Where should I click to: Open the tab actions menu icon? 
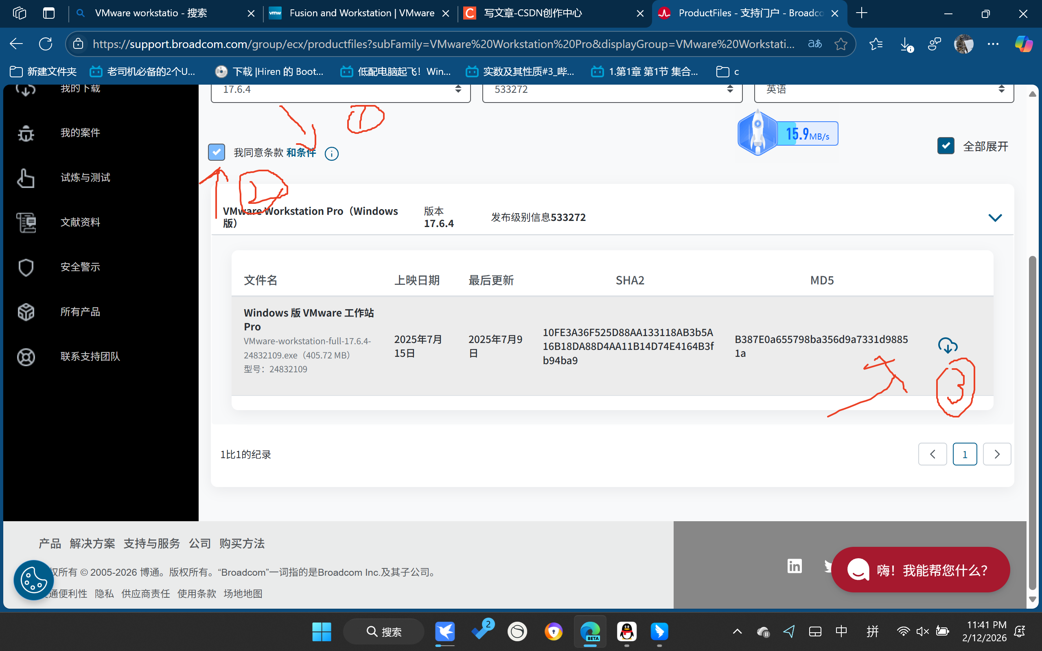[49, 13]
